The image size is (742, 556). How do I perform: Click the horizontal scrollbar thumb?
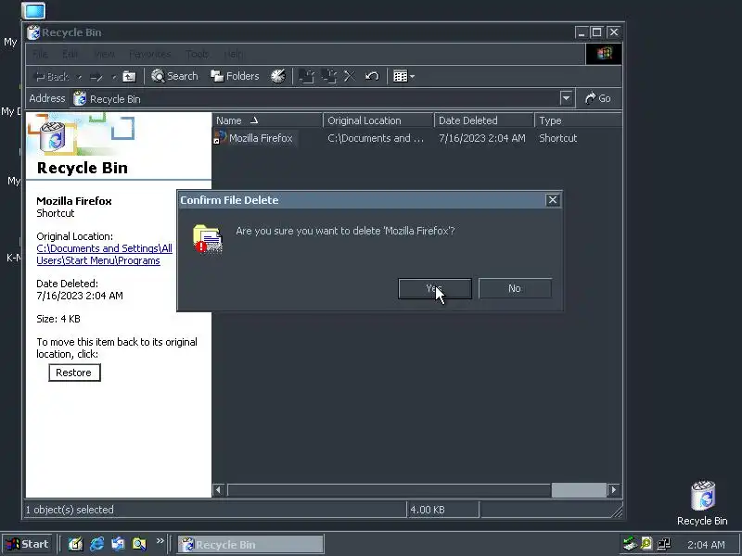(579, 490)
